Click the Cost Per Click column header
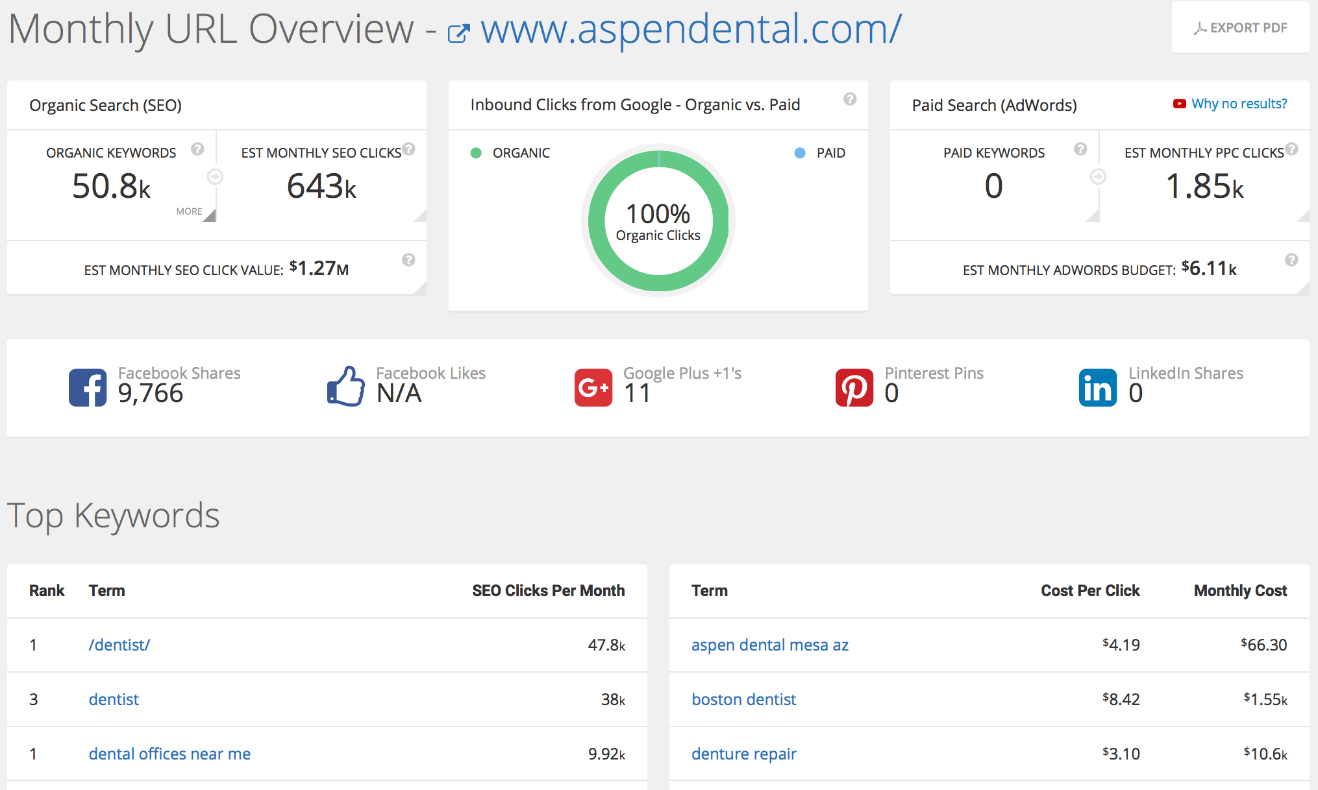Image resolution: width=1318 pixels, height=790 pixels. click(x=1091, y=591)
